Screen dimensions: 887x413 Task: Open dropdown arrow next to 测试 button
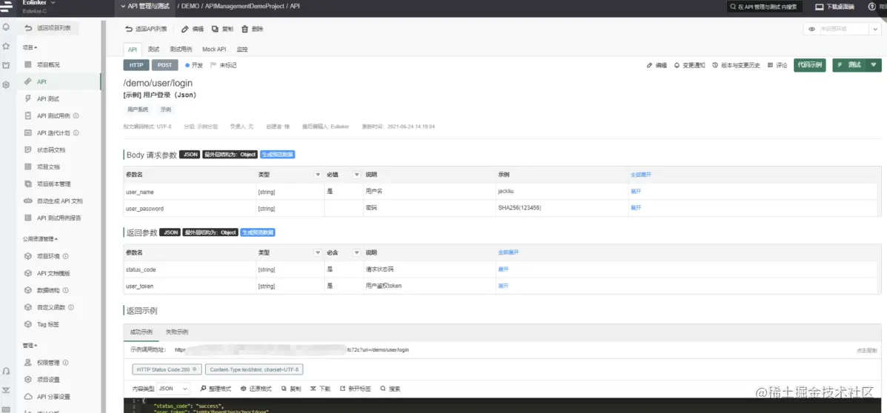[874, 65]
